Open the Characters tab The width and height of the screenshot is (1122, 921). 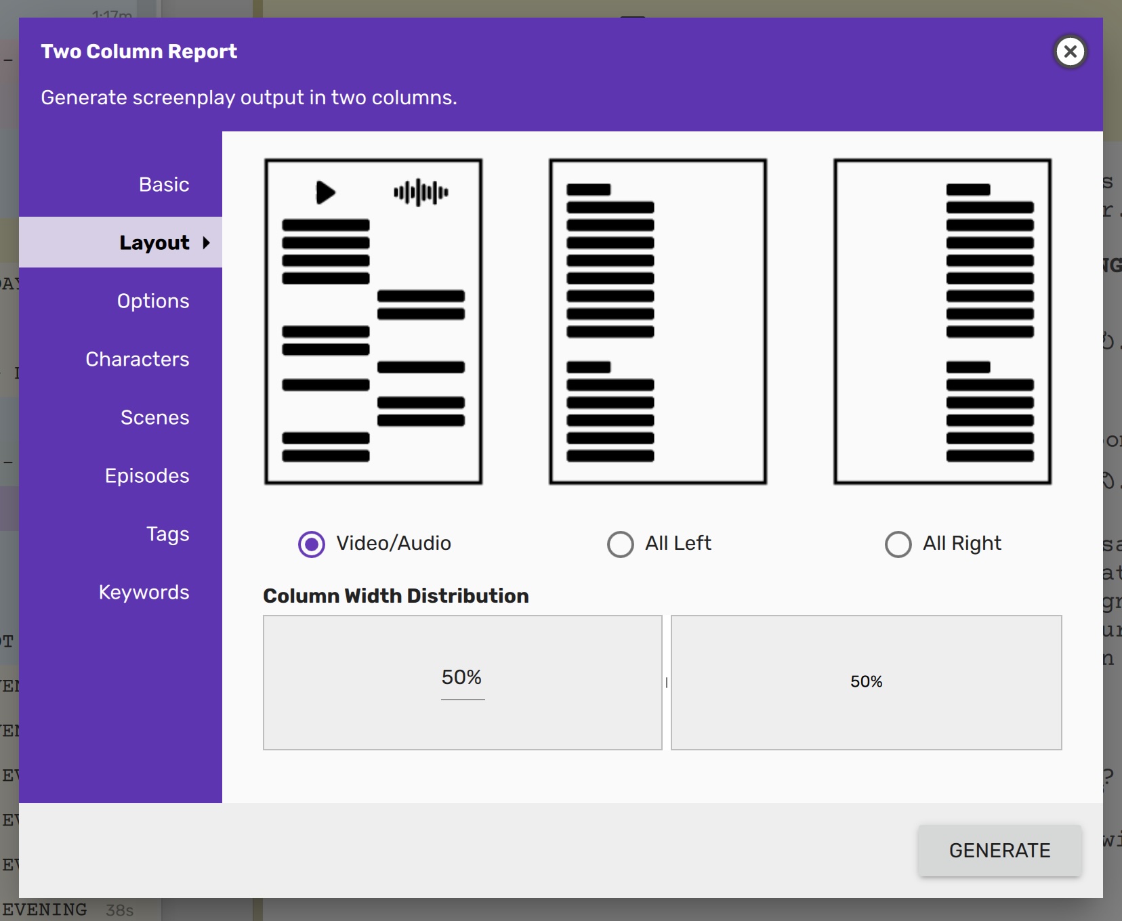point(138,359)
